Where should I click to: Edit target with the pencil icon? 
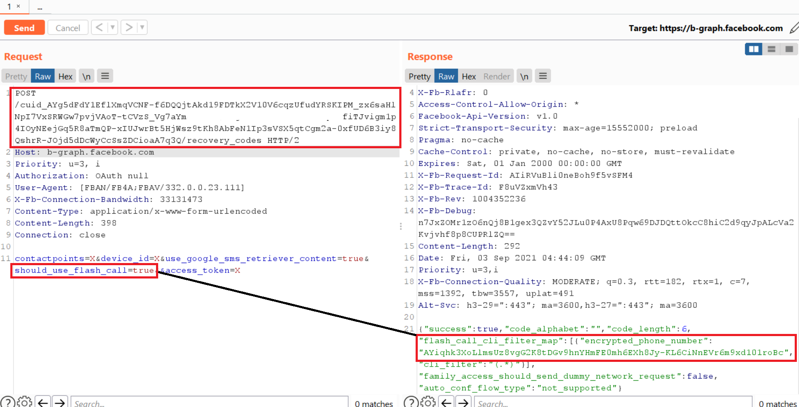(x=794, y=28)
